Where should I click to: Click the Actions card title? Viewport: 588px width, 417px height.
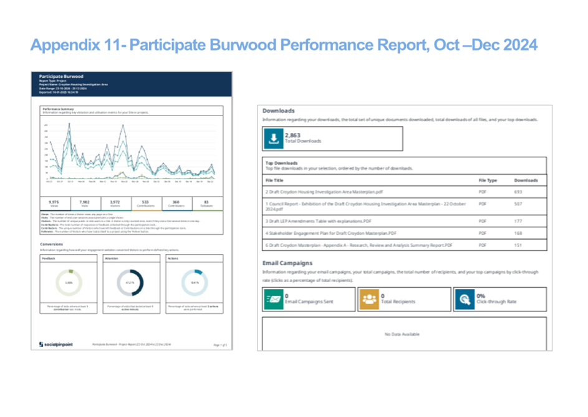point(173,258)
